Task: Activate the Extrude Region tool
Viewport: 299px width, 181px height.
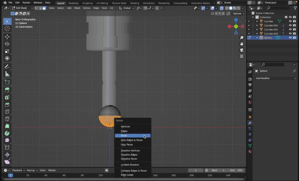Action: (x=7, y=90)
